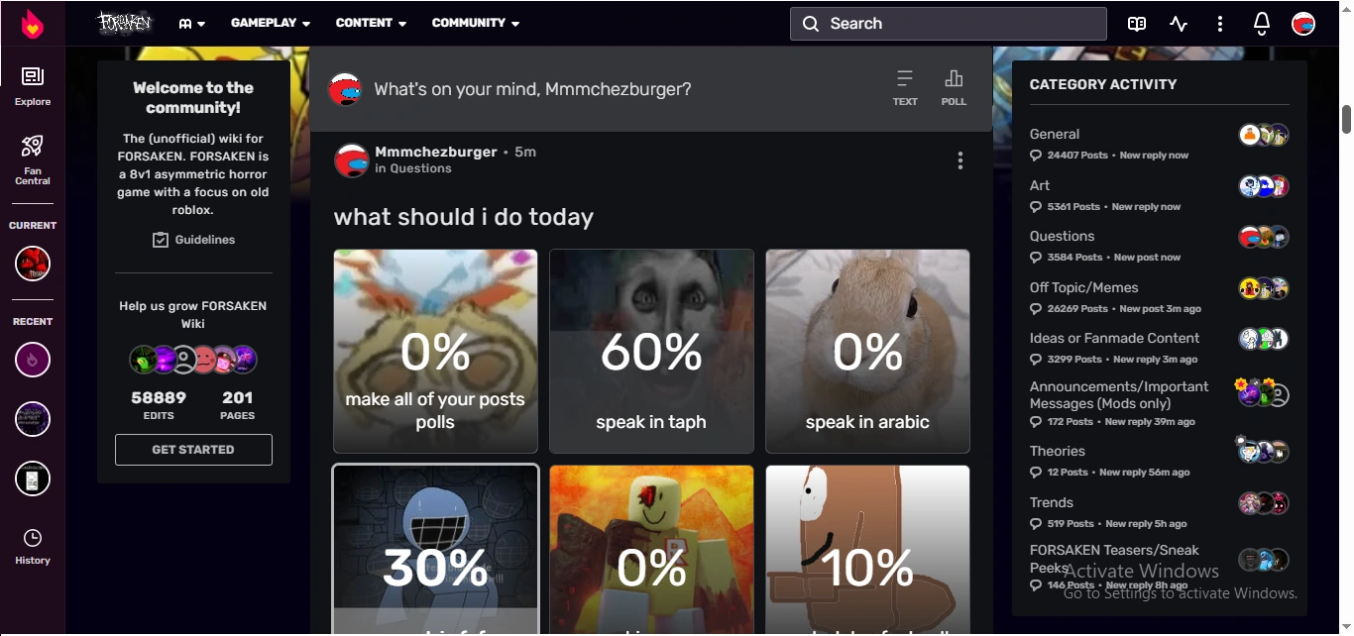Click the 58889 EDITS stat
1354x636 pixels.
(x=159, y=404)
